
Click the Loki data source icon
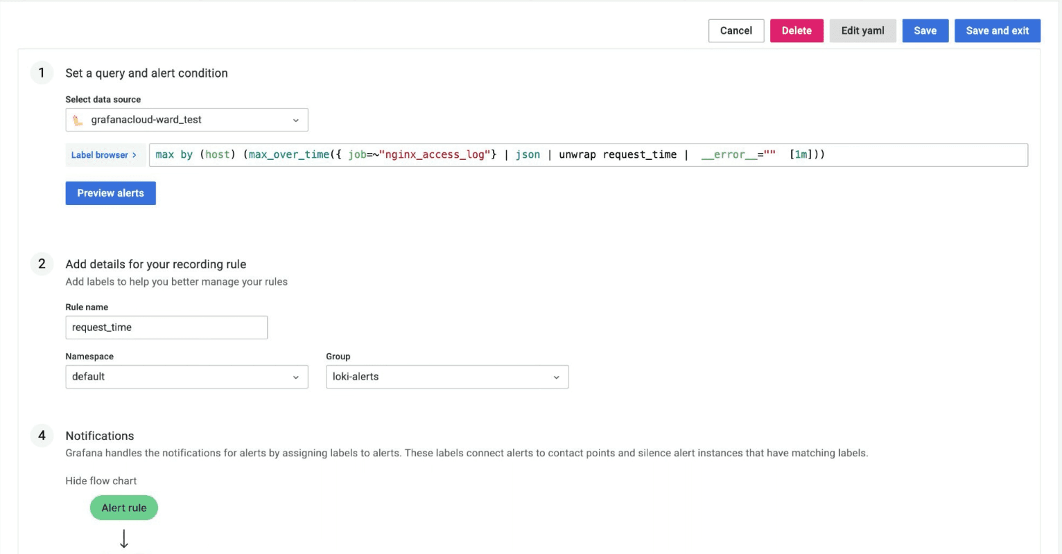tap(77, 119)
